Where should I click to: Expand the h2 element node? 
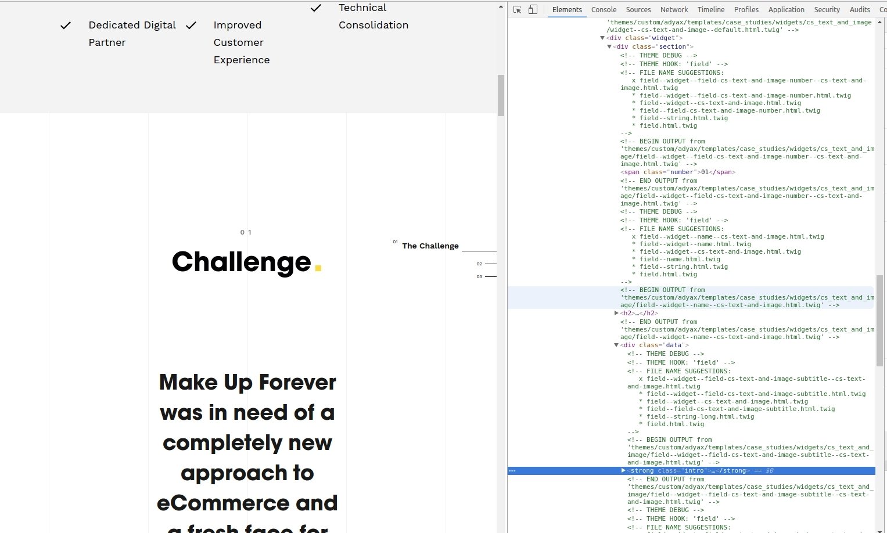(x=616, y=313)
